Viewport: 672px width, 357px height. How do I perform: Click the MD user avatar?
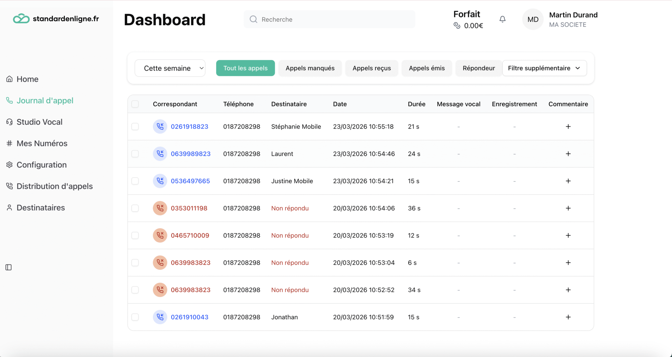[x=533, y=19]
